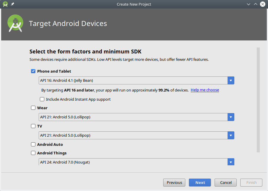Enable the Wear form factor checkbox
268x191 pixels.
[x=33, y=108]
